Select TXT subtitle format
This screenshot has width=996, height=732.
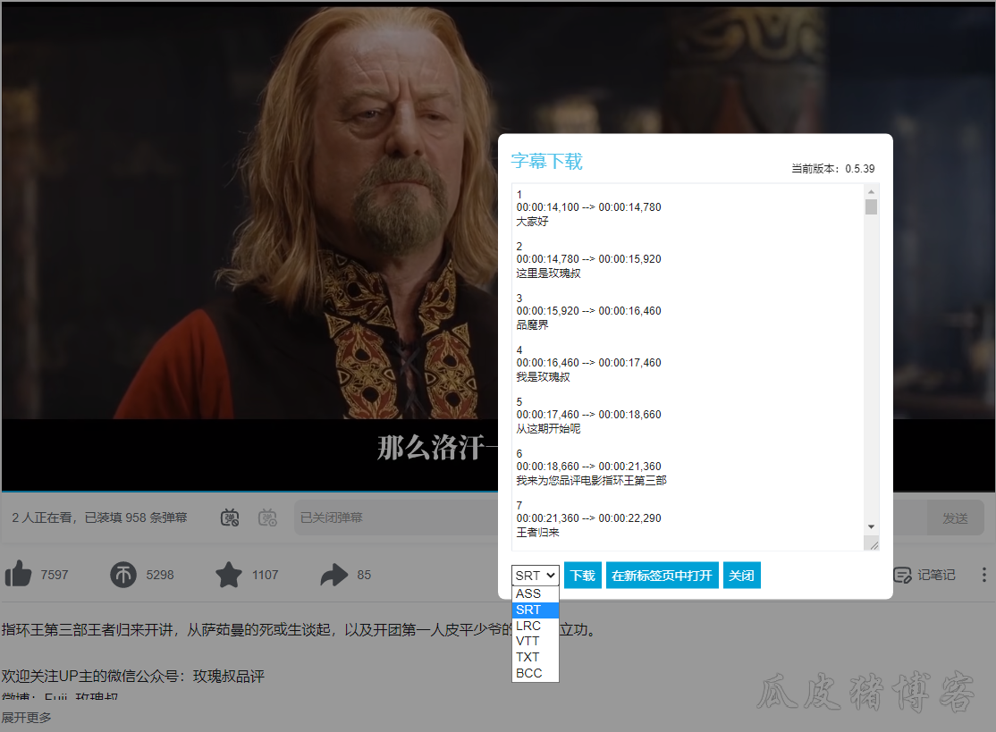coord(535,657)
